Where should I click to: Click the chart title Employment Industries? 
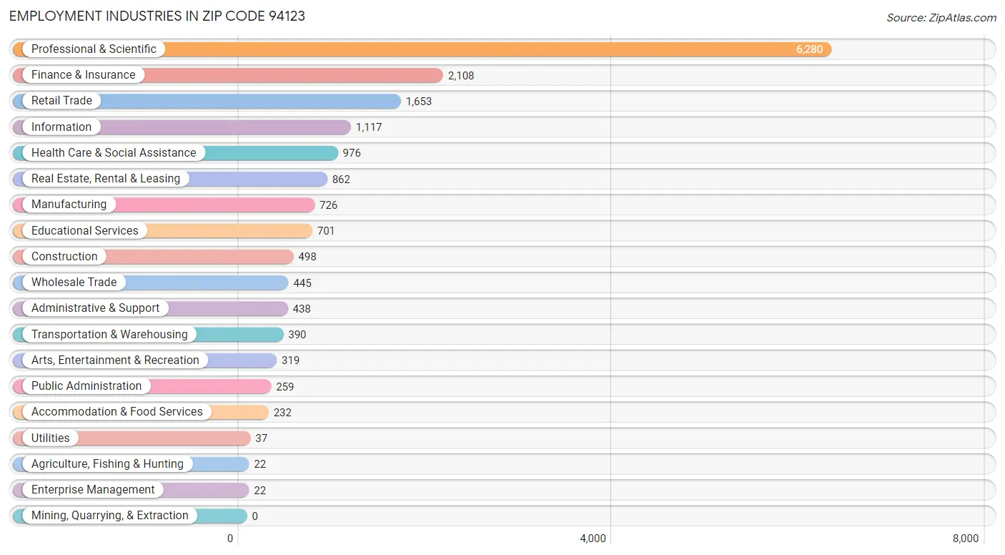[157, 16]
